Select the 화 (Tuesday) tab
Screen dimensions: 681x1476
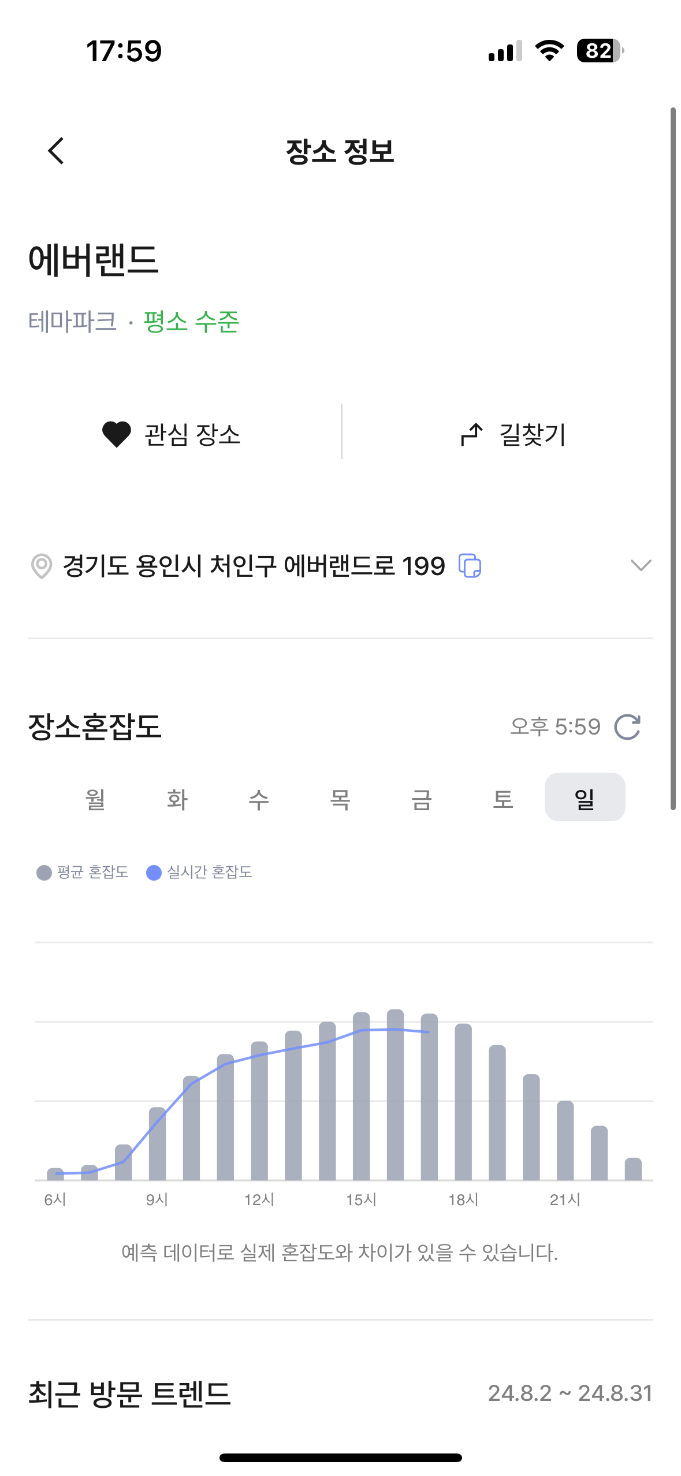pyautogui.click(x=177, y=799)
